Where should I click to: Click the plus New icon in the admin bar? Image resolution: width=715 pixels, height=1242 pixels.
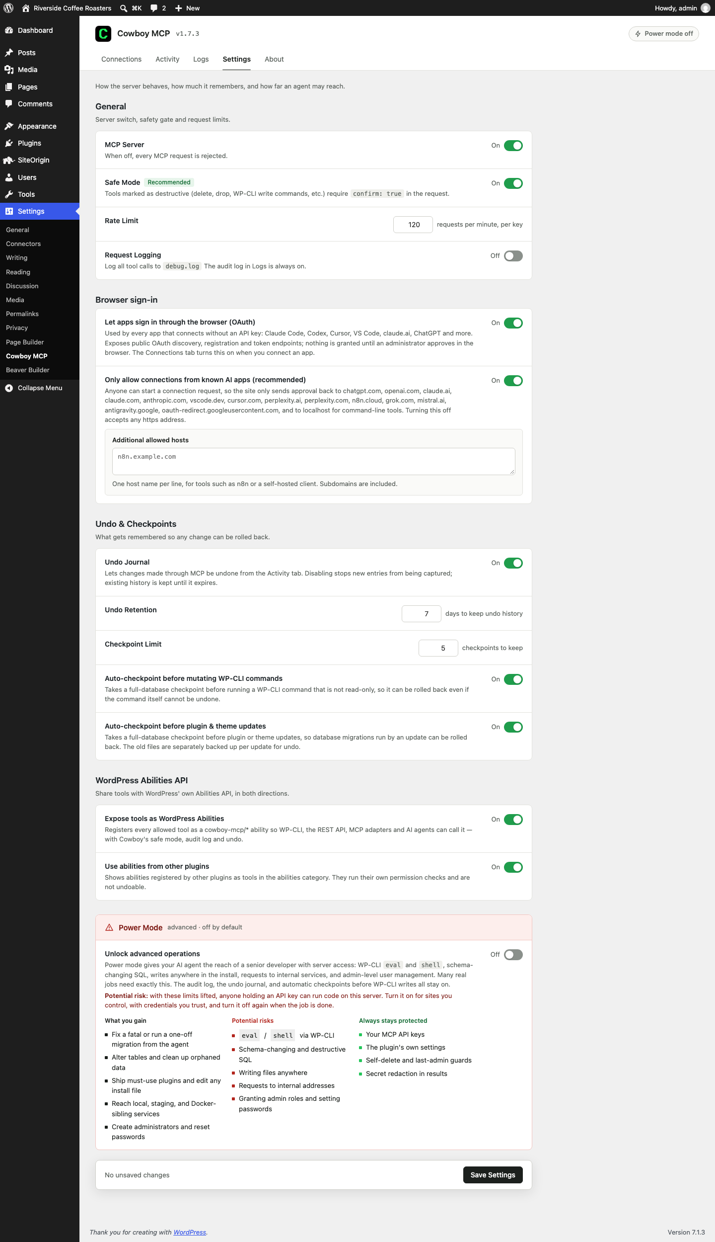click(x=179, y=8)
